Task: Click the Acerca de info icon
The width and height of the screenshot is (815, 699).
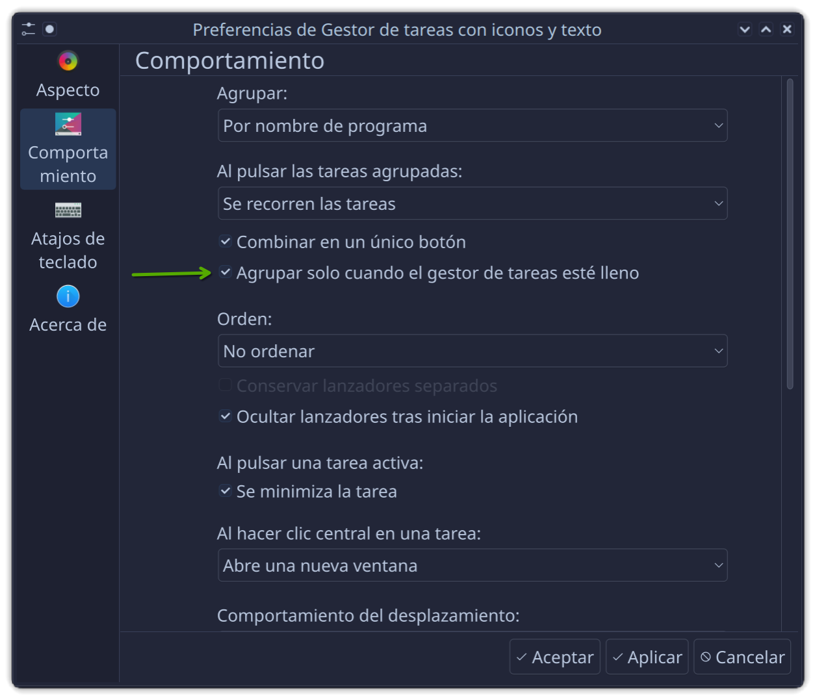Action: pos(68,296)
